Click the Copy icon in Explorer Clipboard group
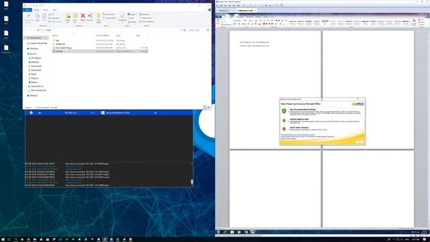 (x=38, y=16)
